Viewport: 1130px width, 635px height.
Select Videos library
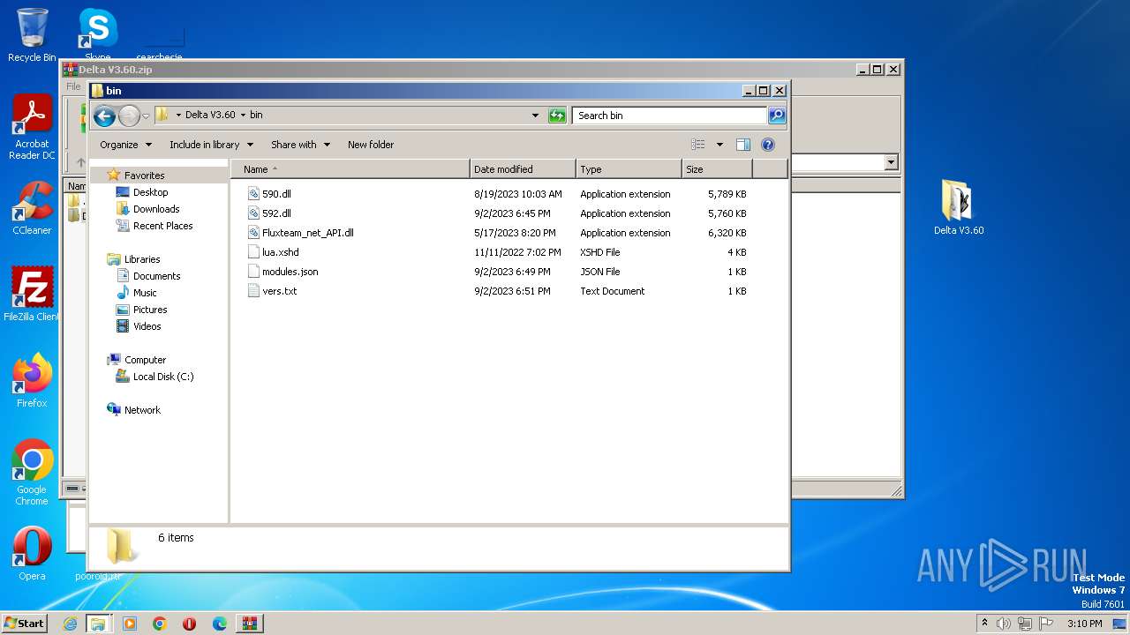(x=147, y=326)
